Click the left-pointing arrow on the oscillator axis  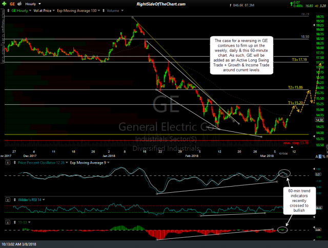click(x=314, y=169)
